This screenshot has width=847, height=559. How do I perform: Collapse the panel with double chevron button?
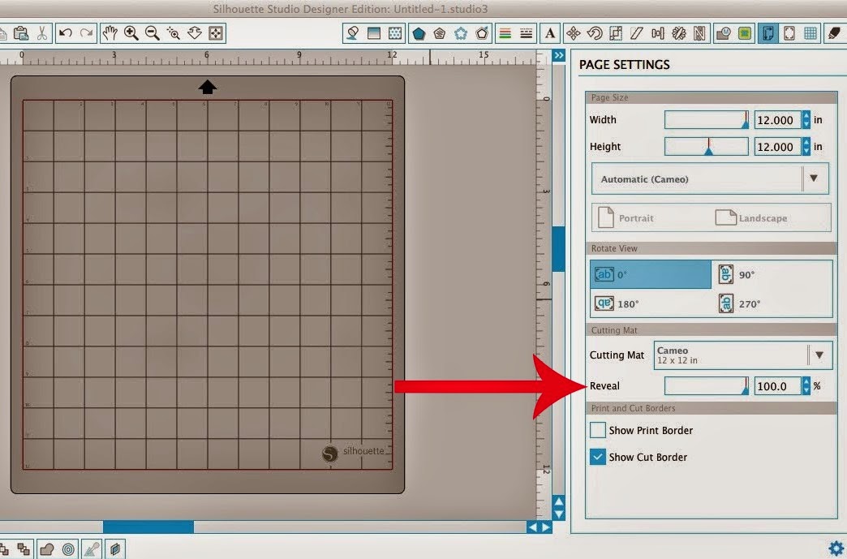pos(558,55)
